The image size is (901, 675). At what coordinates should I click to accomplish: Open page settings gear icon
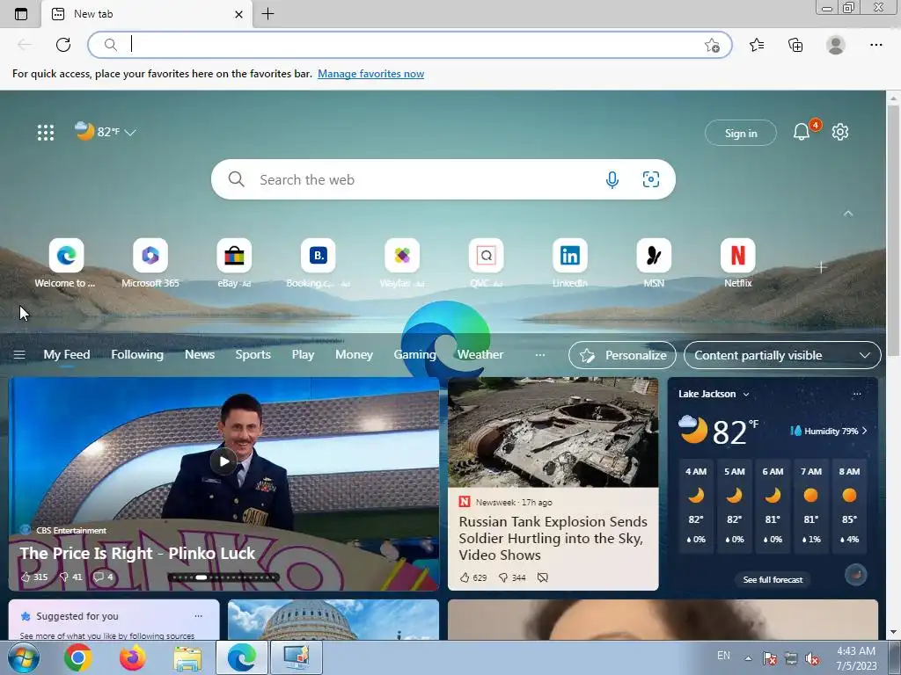840,132
